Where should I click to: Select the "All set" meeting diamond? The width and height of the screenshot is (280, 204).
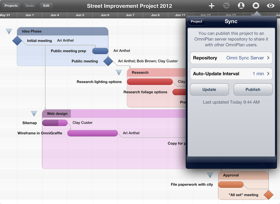268,195
